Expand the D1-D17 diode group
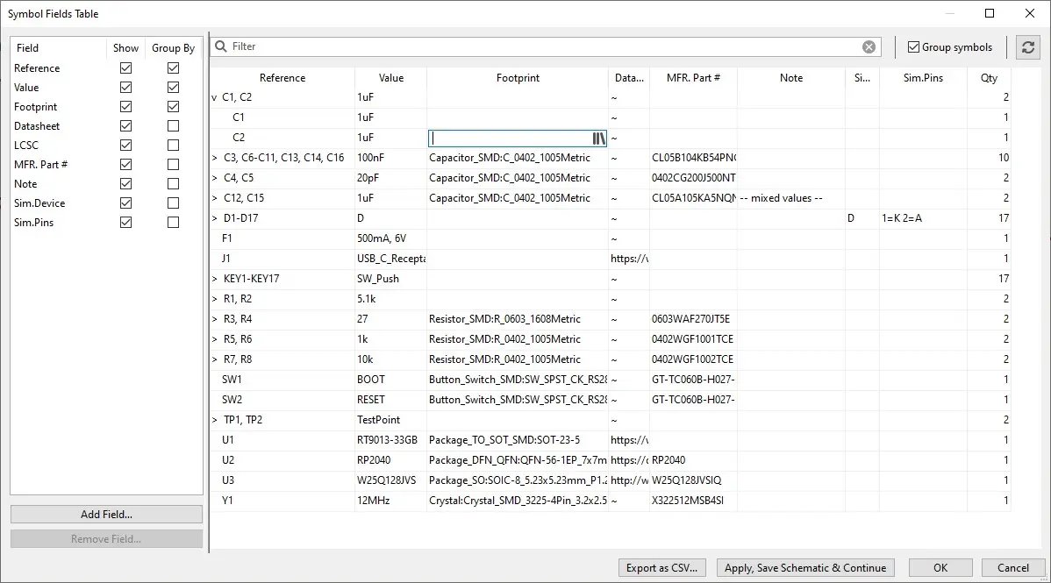This screenshot has width=1051, height=583. click(x=214, y=218)
